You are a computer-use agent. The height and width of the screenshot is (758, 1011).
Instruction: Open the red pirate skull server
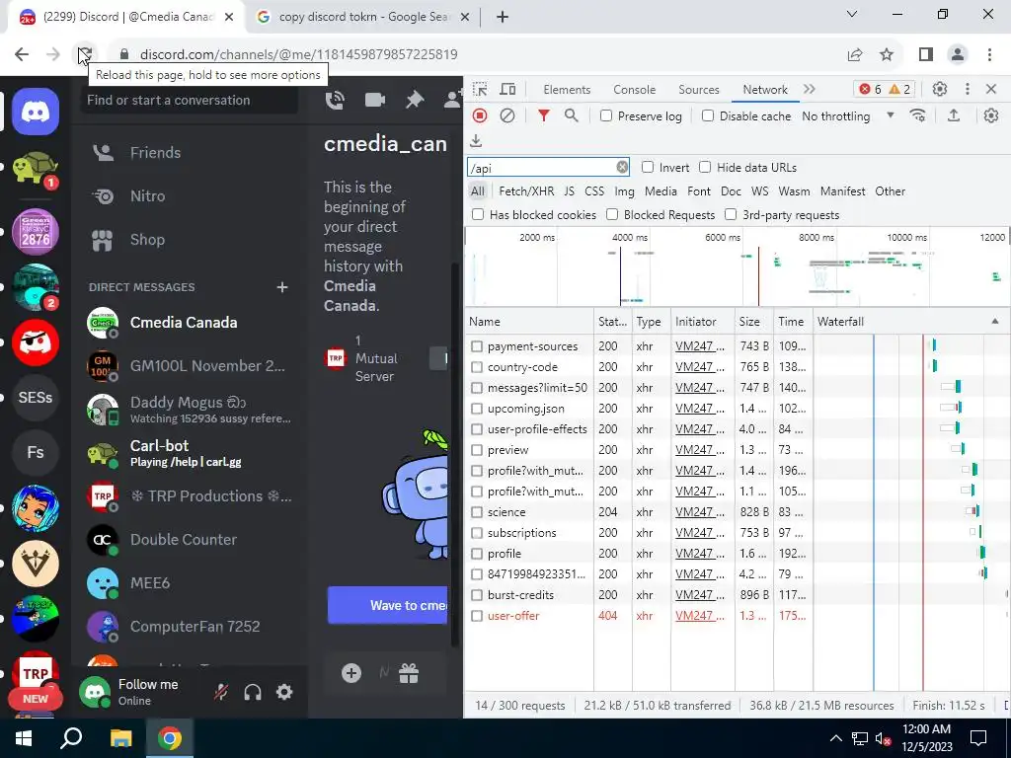[x=36, y=342]
